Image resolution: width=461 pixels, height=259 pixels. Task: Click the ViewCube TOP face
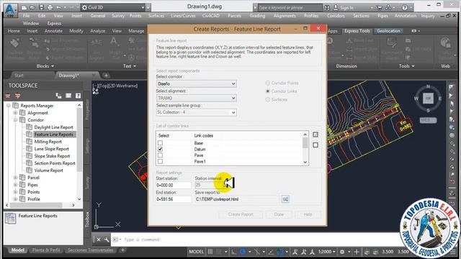pyautogui.click(x=428, y=99)
